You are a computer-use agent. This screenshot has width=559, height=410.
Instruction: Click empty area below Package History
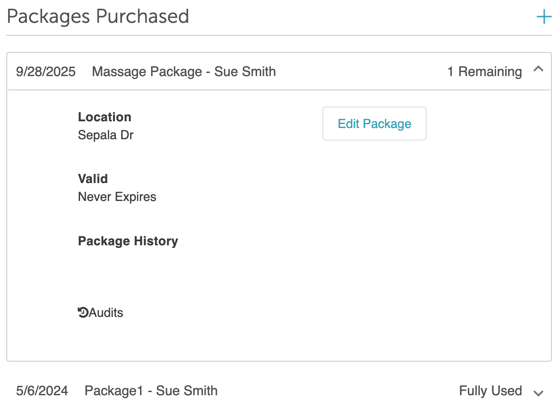(x=179, y=273)
